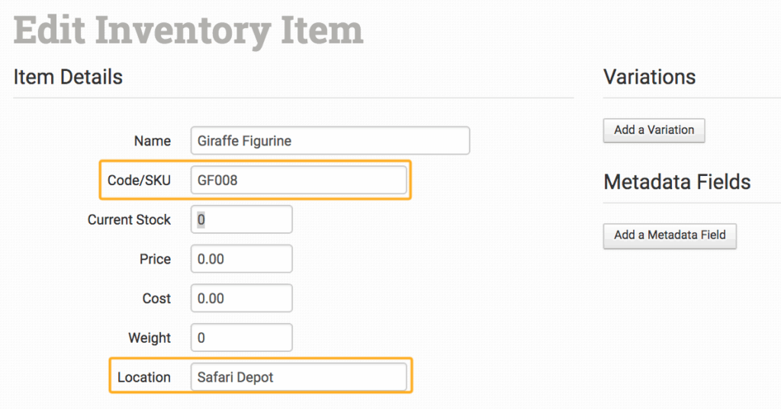Click the Current Stock label
The height and width of the screenshot is (409, 781).
129,219
